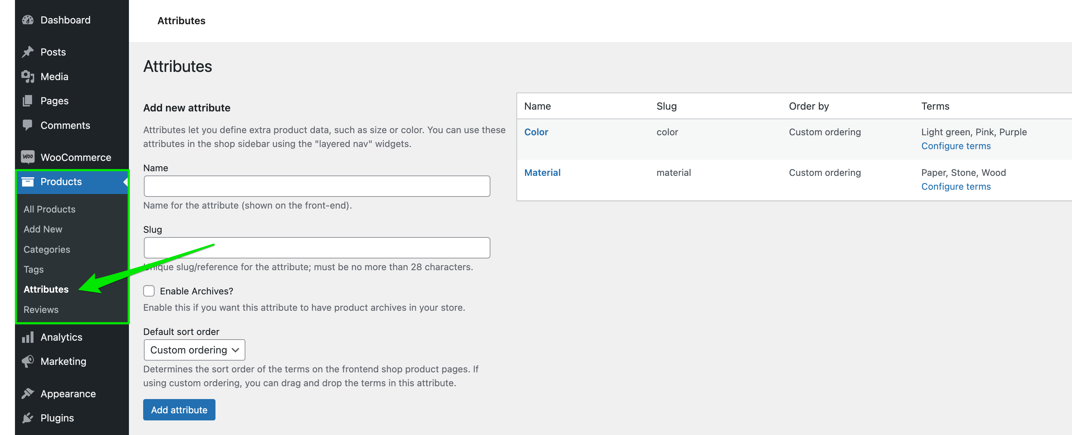Image resolution: width=1072 pixels, height=435 pixels.
Task: Click the Posts icon in sidebar
Action: point(28,51)
